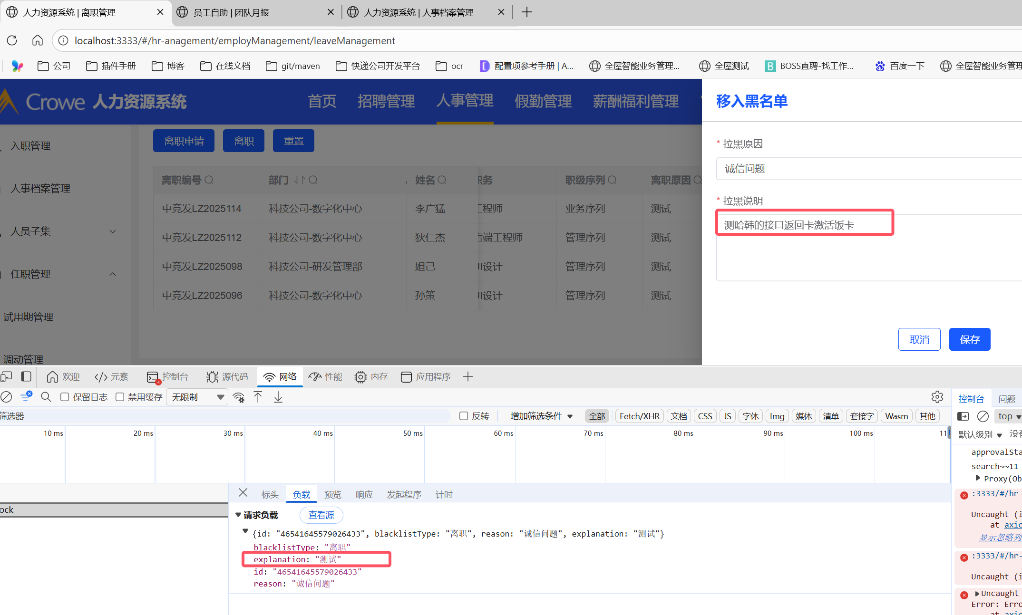The width and height of the screenshot is (1022, 615).
Task: Open the 无限制 throttling dropdown
Action: click(x=197, y=397)
